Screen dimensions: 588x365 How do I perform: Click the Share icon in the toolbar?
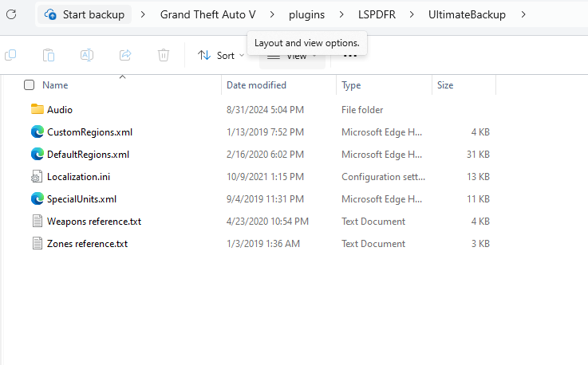tap(125, 55)
